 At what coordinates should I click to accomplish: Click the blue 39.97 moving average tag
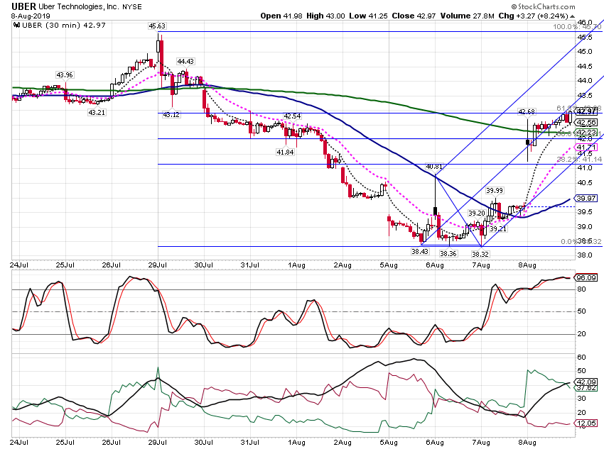tap(586, 199)
